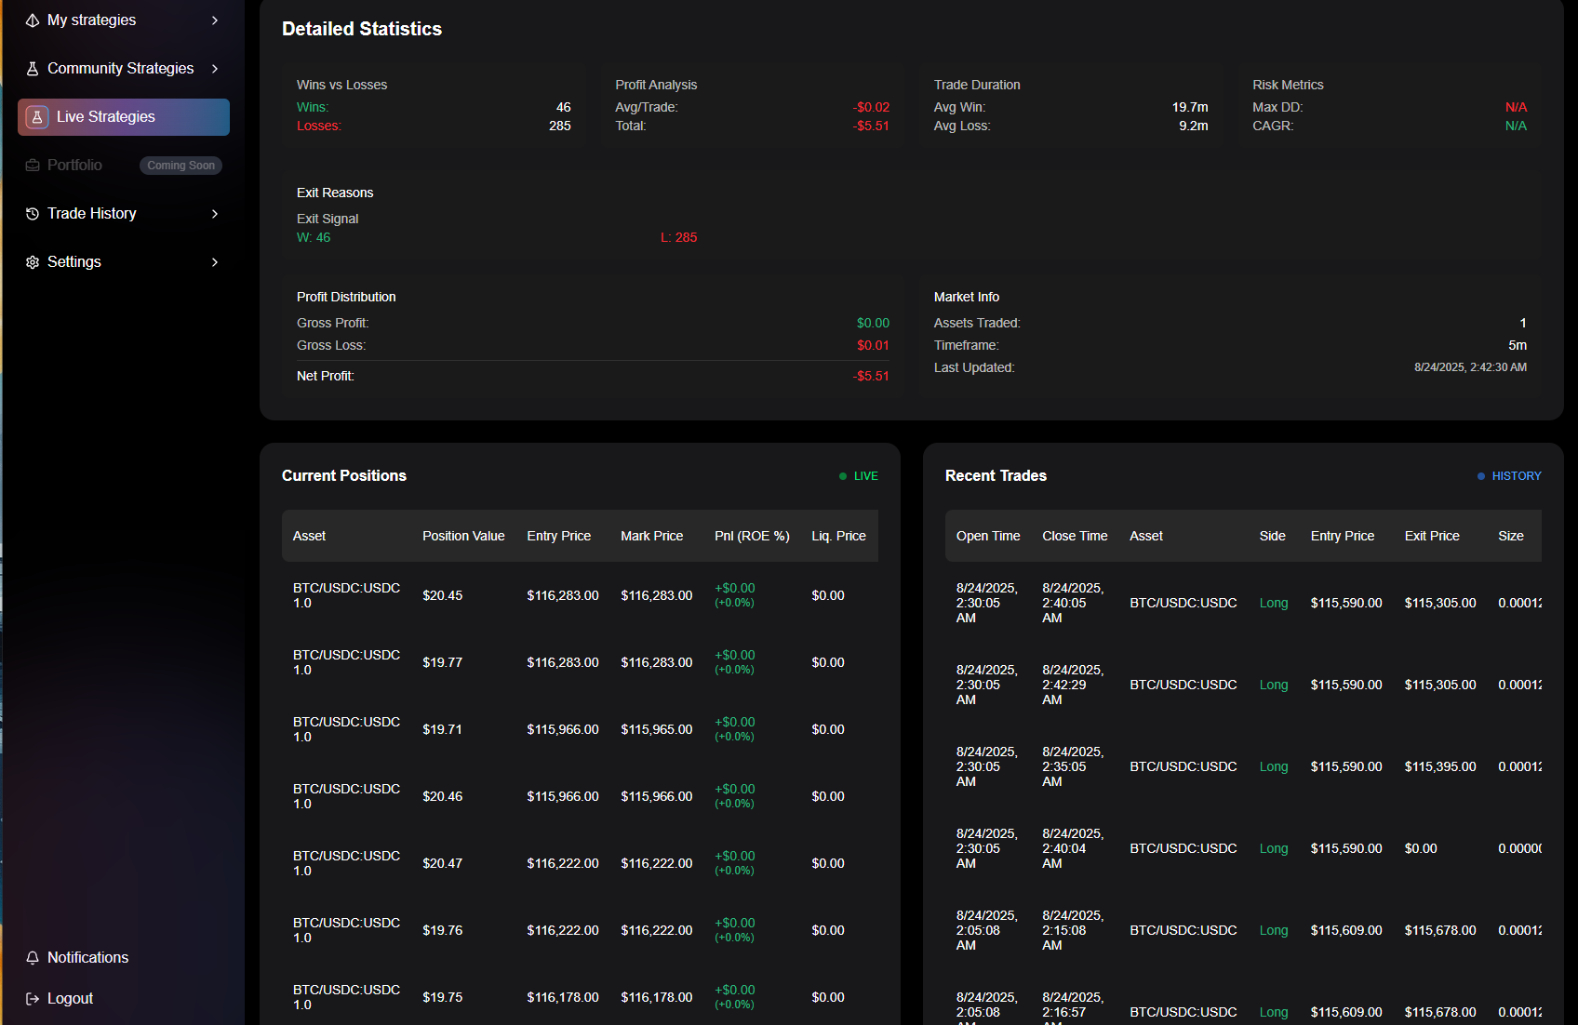Expand the My strategies chevron
The image size is (1578, 1025).
(x=215, y=20)
